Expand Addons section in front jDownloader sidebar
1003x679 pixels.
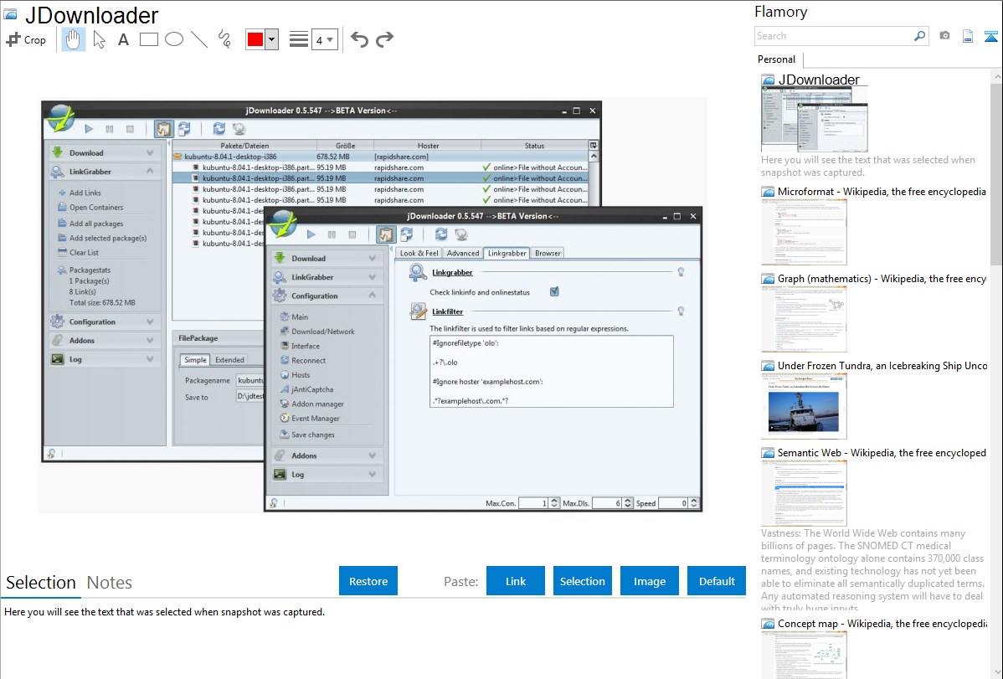[327, 455]
